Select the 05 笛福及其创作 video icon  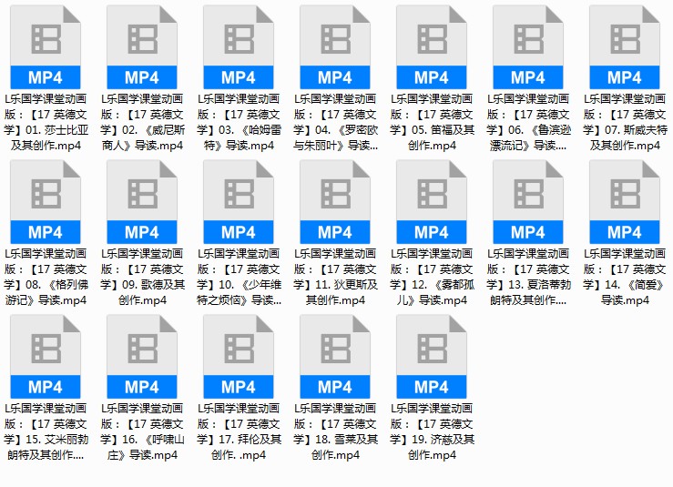click(x=432, y=47)
